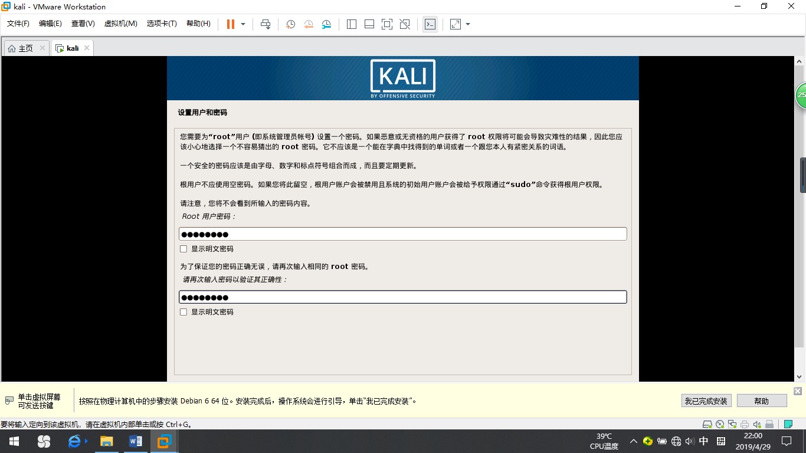Open the 选项卡(T) menu
The image size is (806, 453).
tap(162, 24)
